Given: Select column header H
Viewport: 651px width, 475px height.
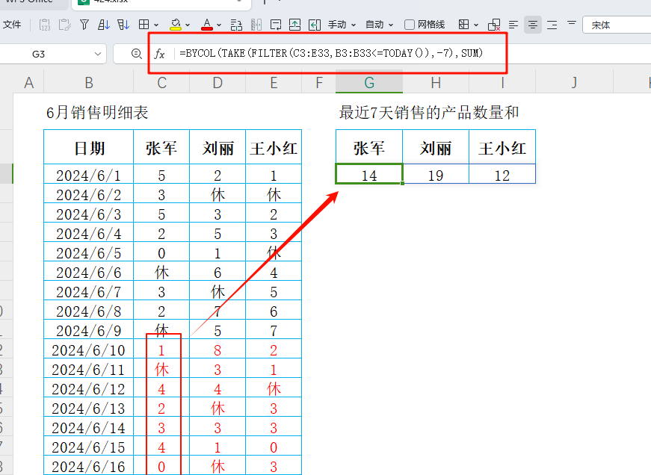Looking at the screenshot, I should tap(436, 83).
